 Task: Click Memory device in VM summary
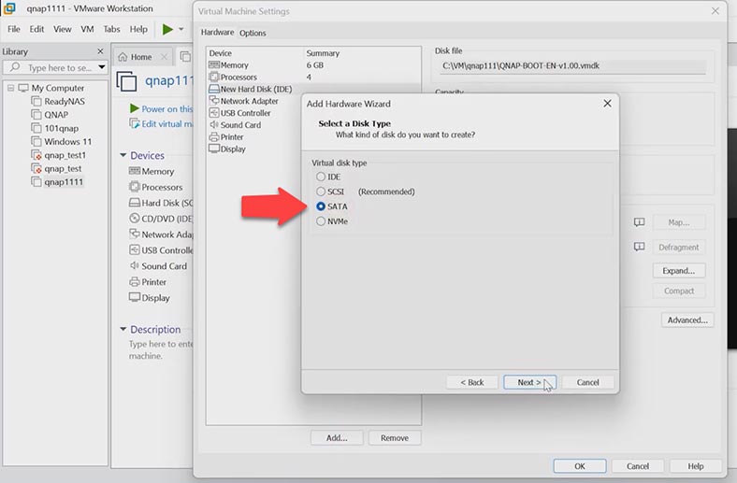coord(152,171)
